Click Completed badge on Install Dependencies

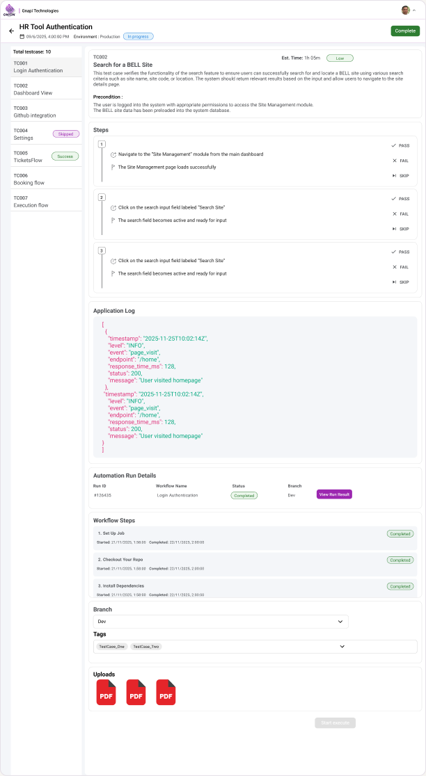coord(400,586)
